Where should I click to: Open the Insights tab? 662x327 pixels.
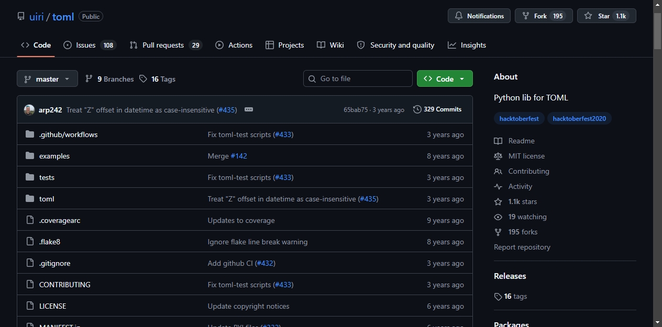[x=467, y=45]
